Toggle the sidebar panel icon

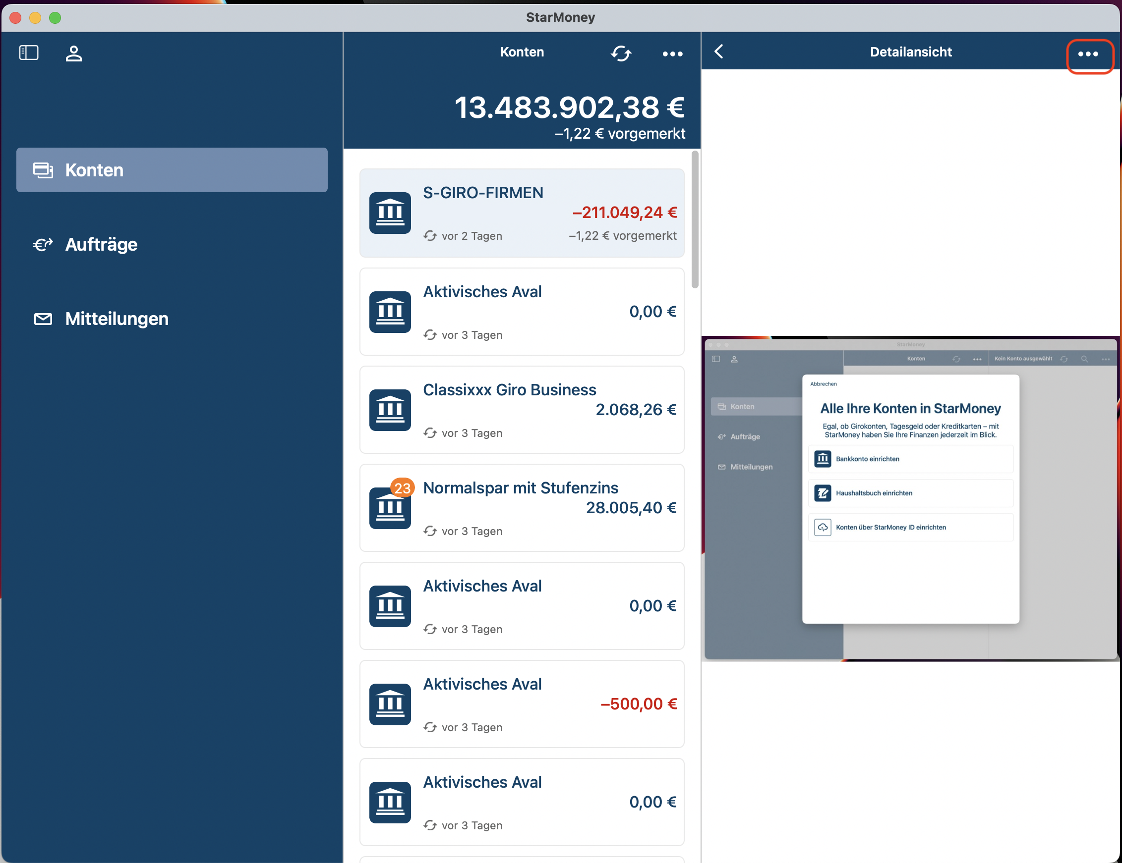point(29,53)
